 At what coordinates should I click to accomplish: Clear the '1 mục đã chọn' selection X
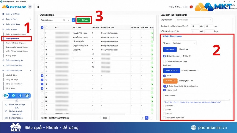tap(64, 20)
